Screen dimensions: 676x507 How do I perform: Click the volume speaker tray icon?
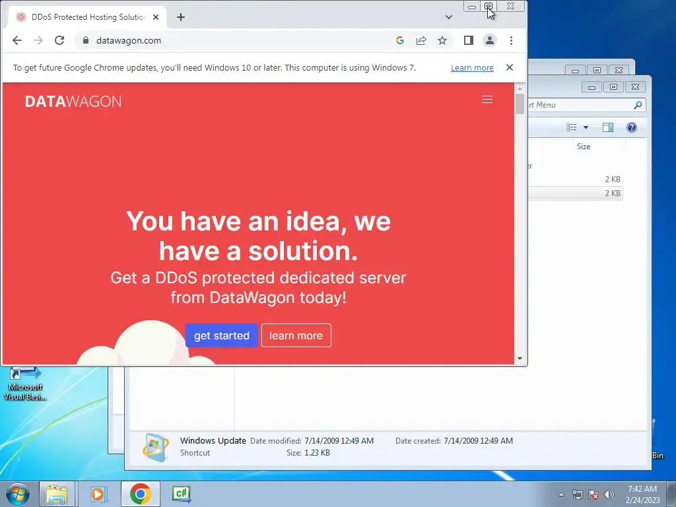[609, 494]
